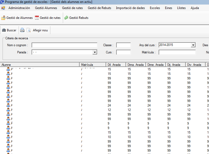Click the application icon in the menu bar
This screenshot has height=154, width=209.
click(3, 8)
